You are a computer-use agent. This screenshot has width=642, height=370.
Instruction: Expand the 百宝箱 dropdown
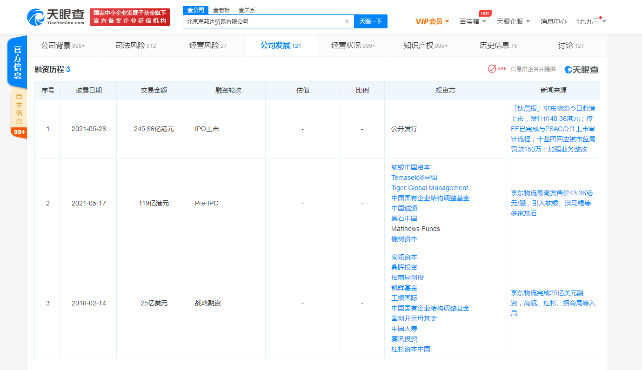click(473, 21)
